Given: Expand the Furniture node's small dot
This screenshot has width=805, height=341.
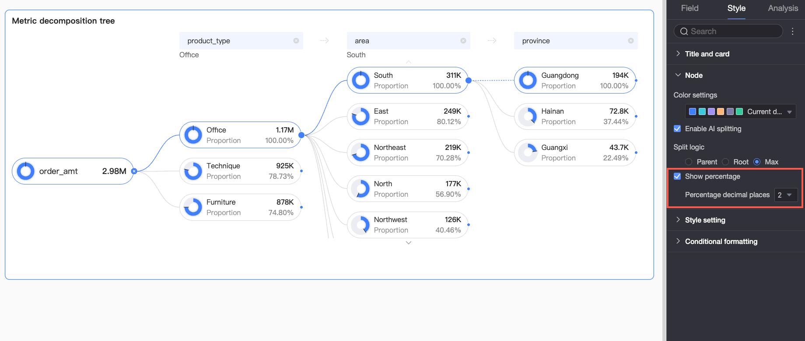Looking at the screenshot, I should [x=301, y=207].
